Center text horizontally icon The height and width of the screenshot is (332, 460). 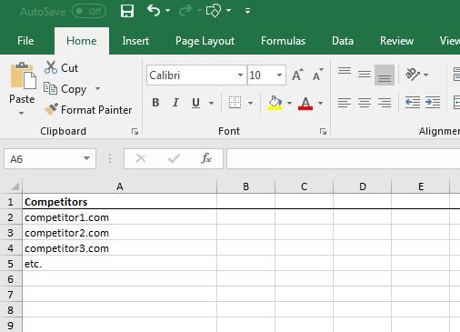point(365,103)
